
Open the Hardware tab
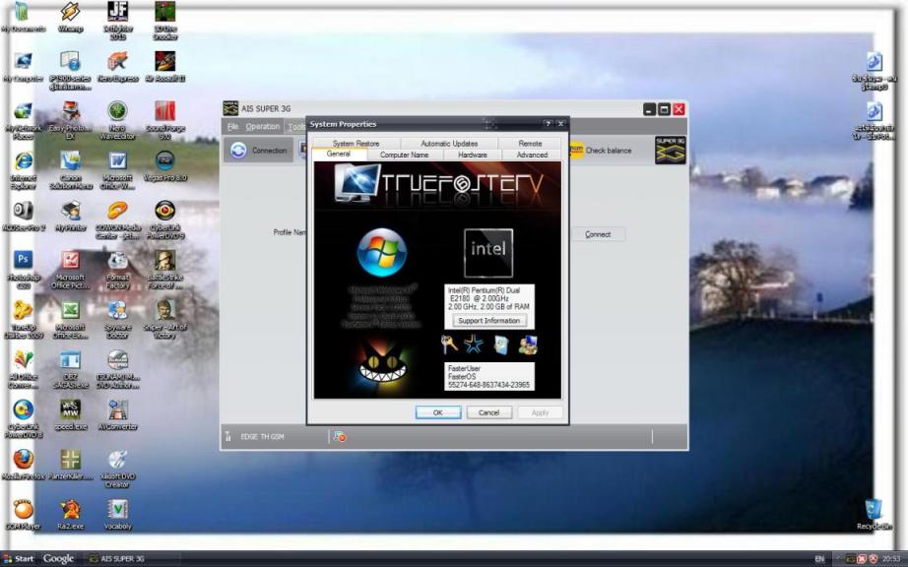[x=473, y=155]
